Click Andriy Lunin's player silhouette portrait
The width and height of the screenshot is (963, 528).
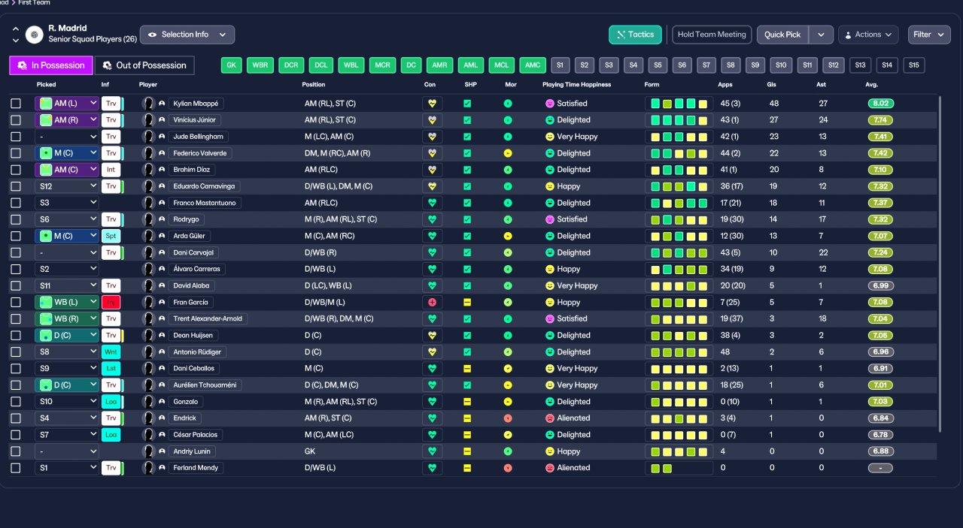pyautogui.click(x=148, y=451)
